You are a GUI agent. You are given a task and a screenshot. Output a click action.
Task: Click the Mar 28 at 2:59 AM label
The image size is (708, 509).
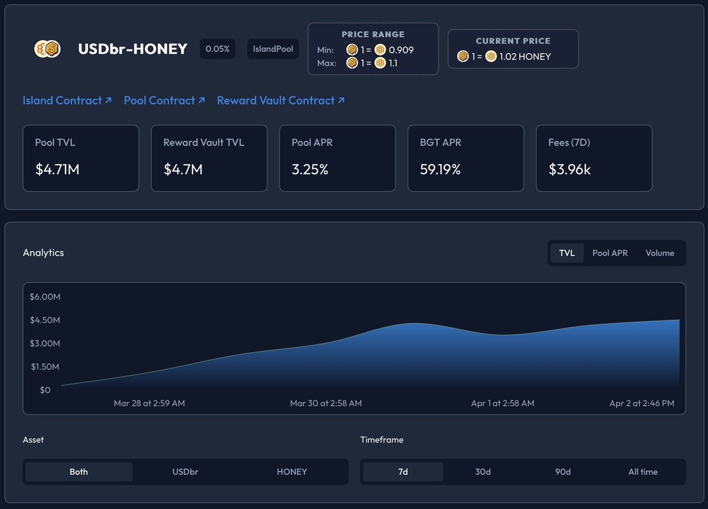(x=149, y=403)
